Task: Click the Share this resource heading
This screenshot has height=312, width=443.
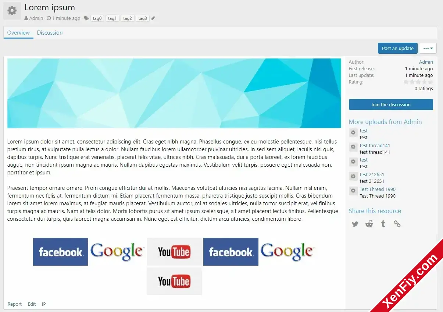Action: [375, 211]
